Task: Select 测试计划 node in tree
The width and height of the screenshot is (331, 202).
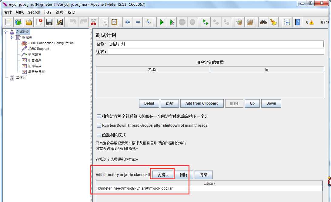Action: click(23, 31)
